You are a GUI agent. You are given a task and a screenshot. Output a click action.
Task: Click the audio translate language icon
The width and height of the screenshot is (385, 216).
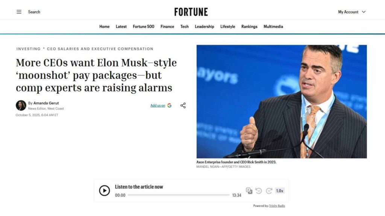click(249, 191)
